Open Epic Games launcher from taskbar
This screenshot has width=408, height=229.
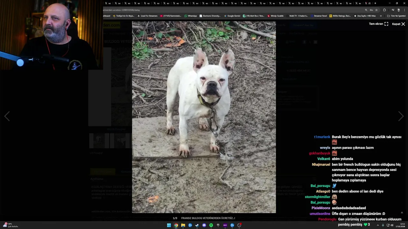coord(218,225)
